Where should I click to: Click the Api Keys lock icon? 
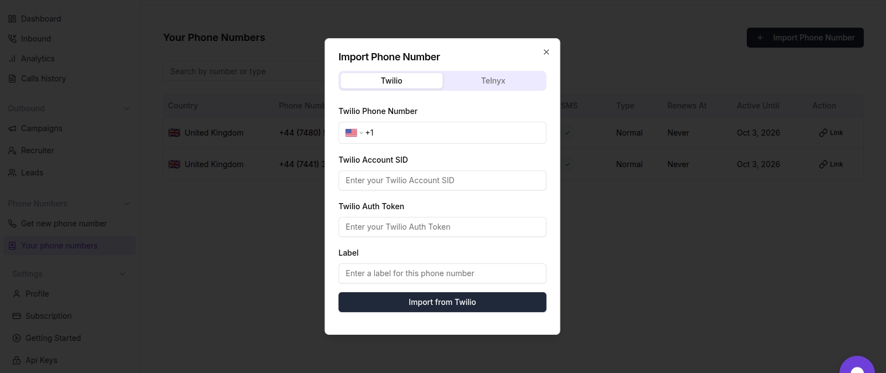17,360
